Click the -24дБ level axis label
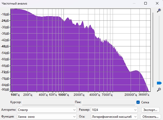Viewport: 163px width, 120px height. 5,21
